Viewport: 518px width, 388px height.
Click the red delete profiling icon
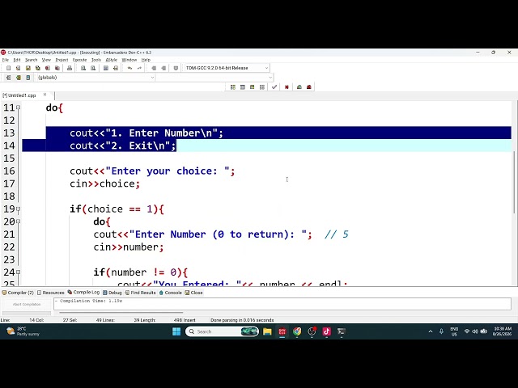click(309, 87)
